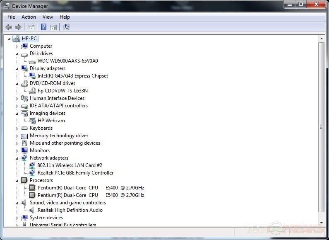Select the Realtek High Definition Audio device
The image size is (329, 240).
tap(70, 210)
